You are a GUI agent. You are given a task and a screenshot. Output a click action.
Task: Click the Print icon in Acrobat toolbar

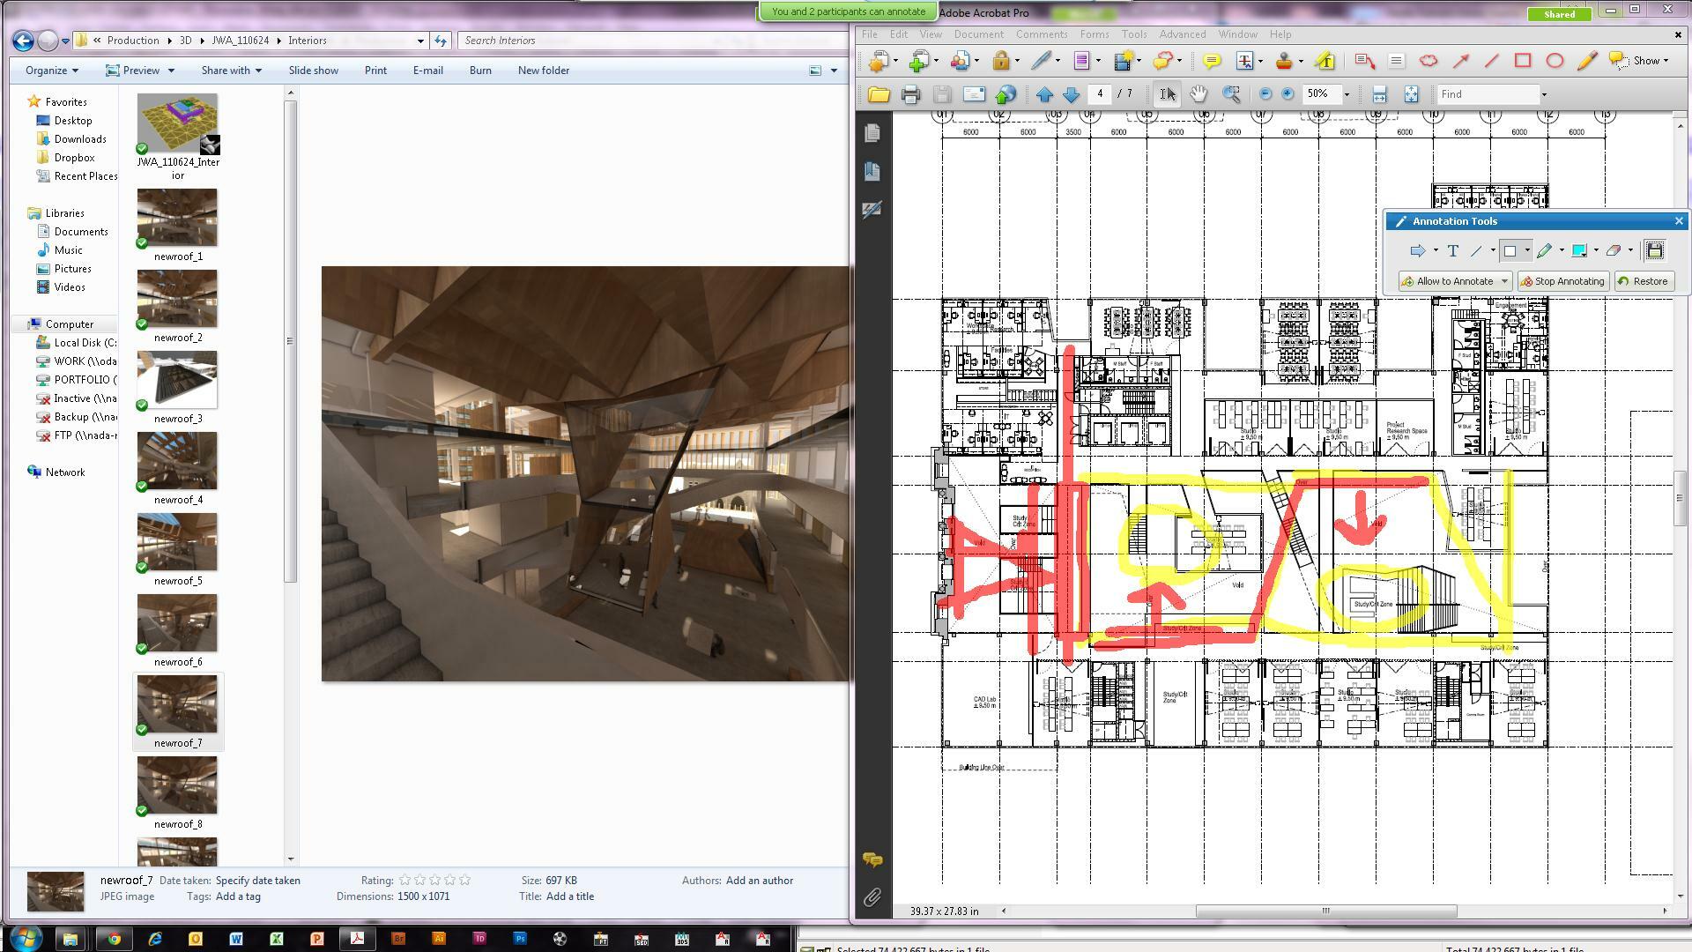(910, 94)
